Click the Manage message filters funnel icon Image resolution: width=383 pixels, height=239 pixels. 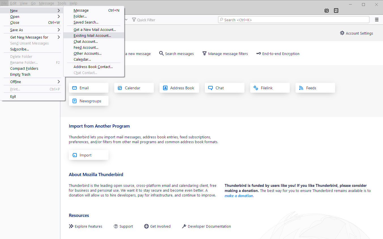pyautogui.click(x=205, y=53)
